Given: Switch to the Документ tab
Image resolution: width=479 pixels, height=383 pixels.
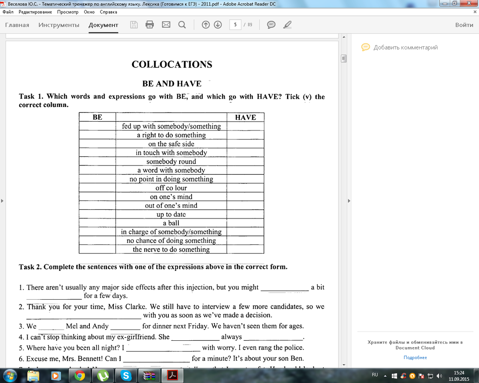Looking at the screenshot, I should click(103, 25).
